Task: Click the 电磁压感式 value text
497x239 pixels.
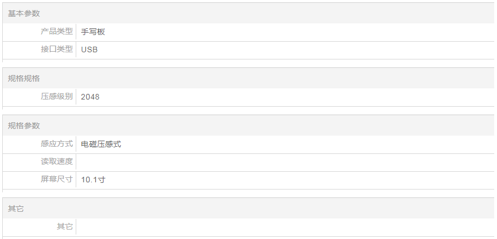Action: pos(101,144)
